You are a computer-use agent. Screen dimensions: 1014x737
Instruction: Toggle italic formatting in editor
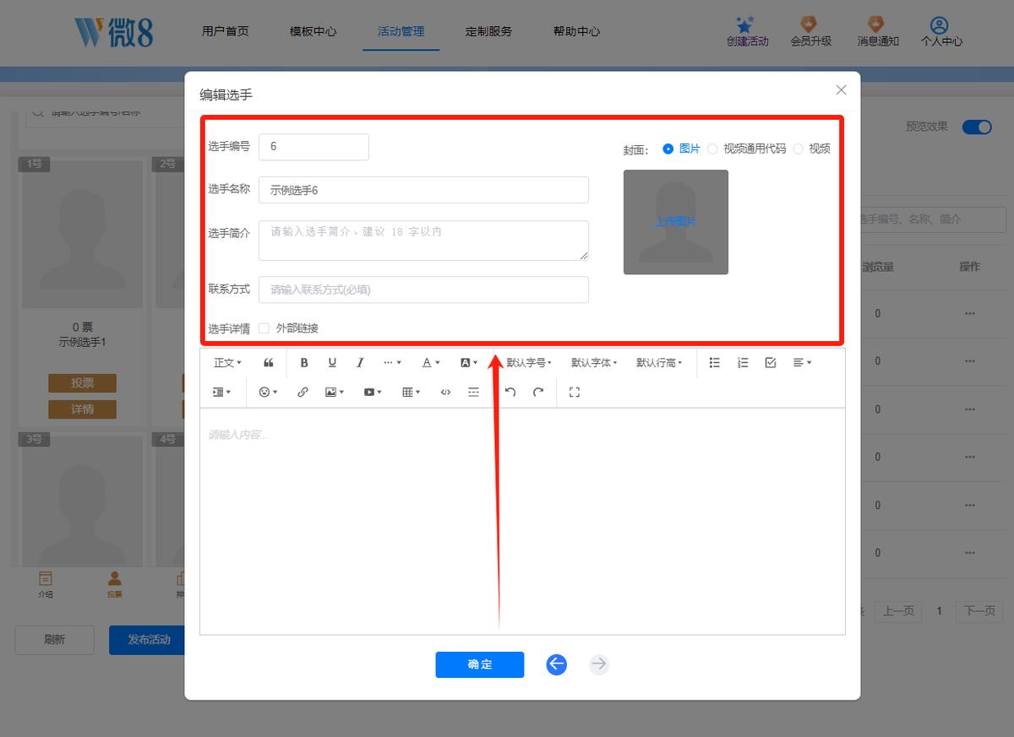tap(360, 362)
